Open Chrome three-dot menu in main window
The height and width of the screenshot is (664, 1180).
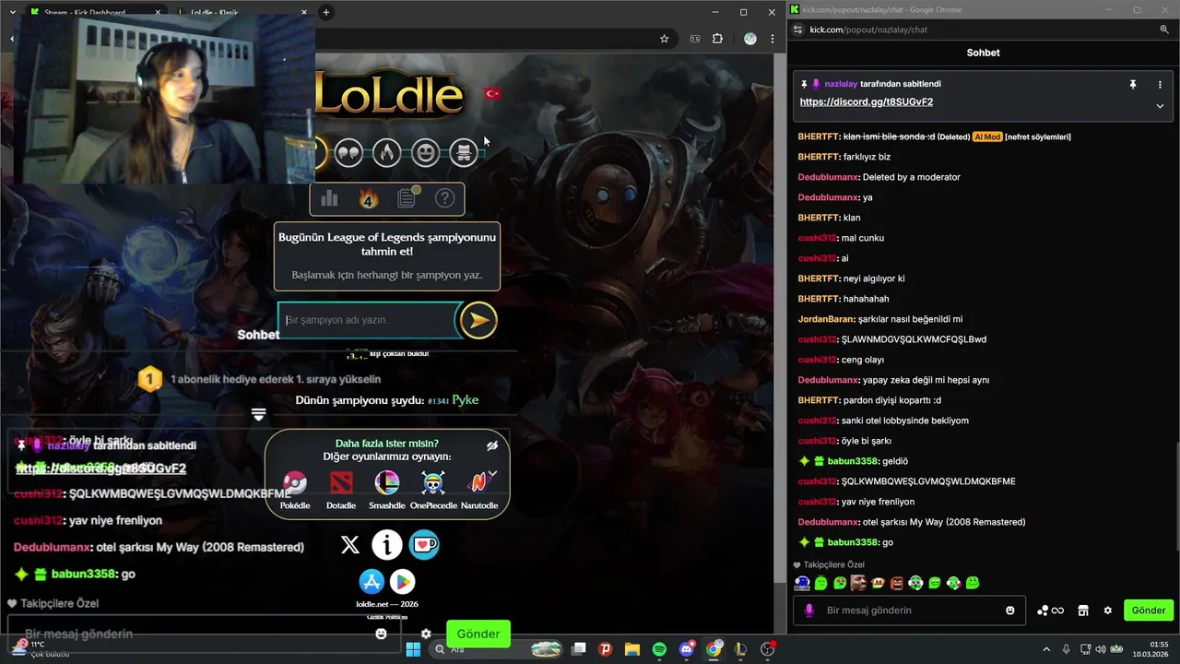pyautogui.click(x=773, y=39)
